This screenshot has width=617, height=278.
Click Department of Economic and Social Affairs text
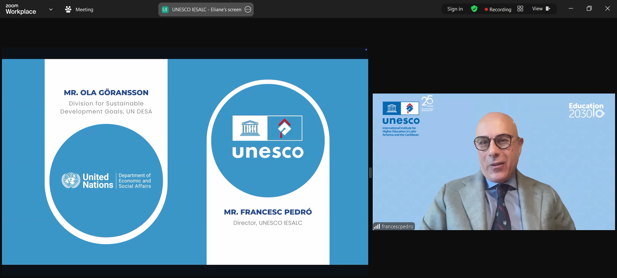coord(135,181)
